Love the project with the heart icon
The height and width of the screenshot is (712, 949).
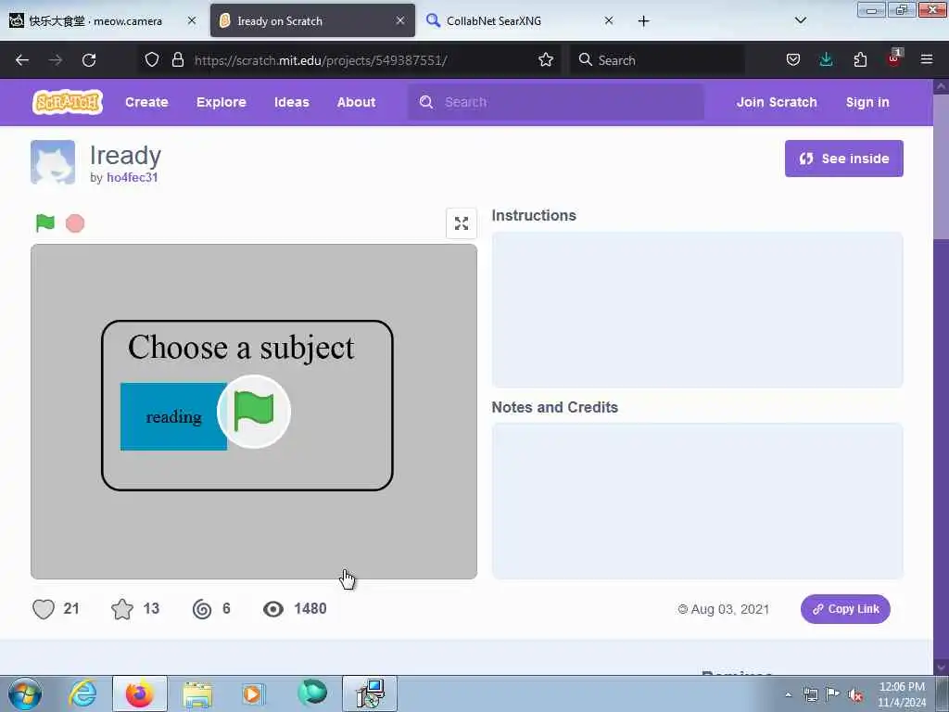tap(44, 609)
